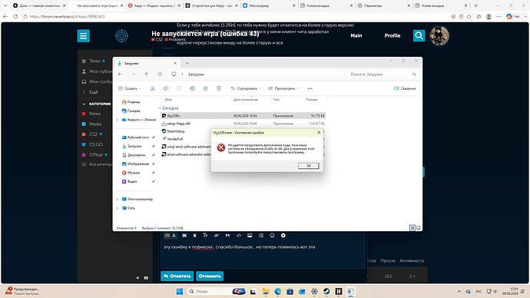Collapse the Сегодня group

(x=160, y=108)
